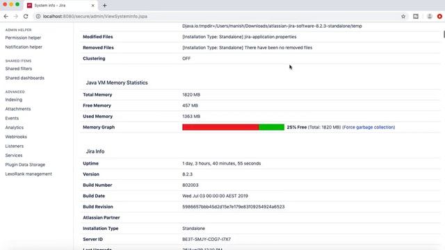
Task: Click the Build Number value 802003
Action: [190, 185]
